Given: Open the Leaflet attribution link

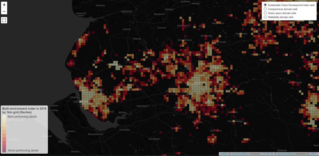Looking at the screenshot, I should point(223,154).
